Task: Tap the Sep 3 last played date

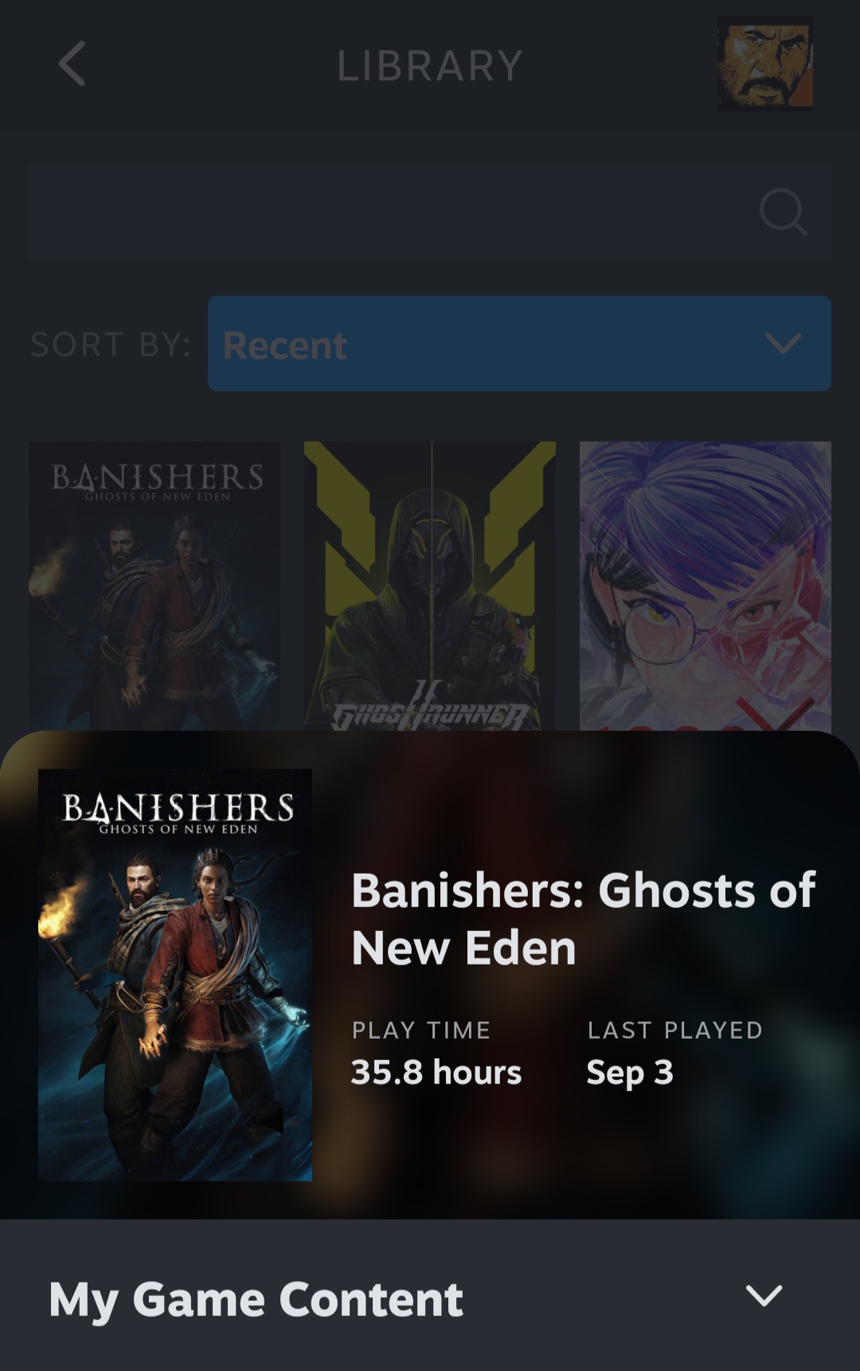Action: [630, 1073]
